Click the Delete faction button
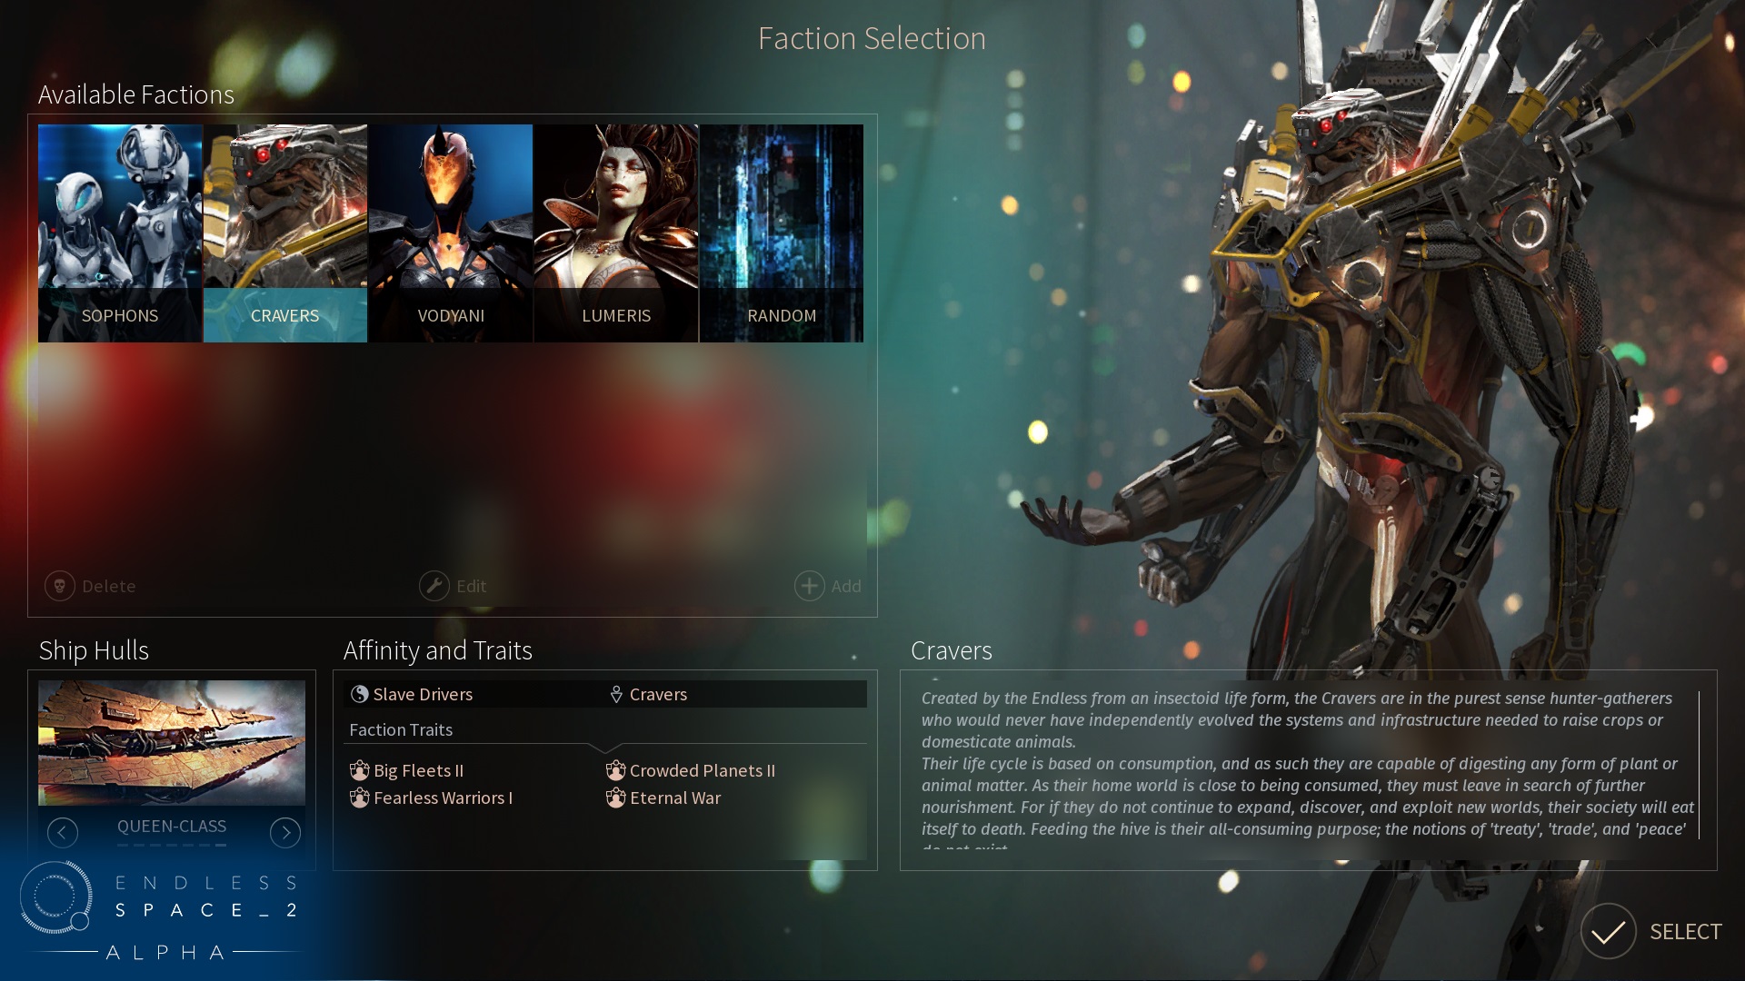 (x=93, y=586)
